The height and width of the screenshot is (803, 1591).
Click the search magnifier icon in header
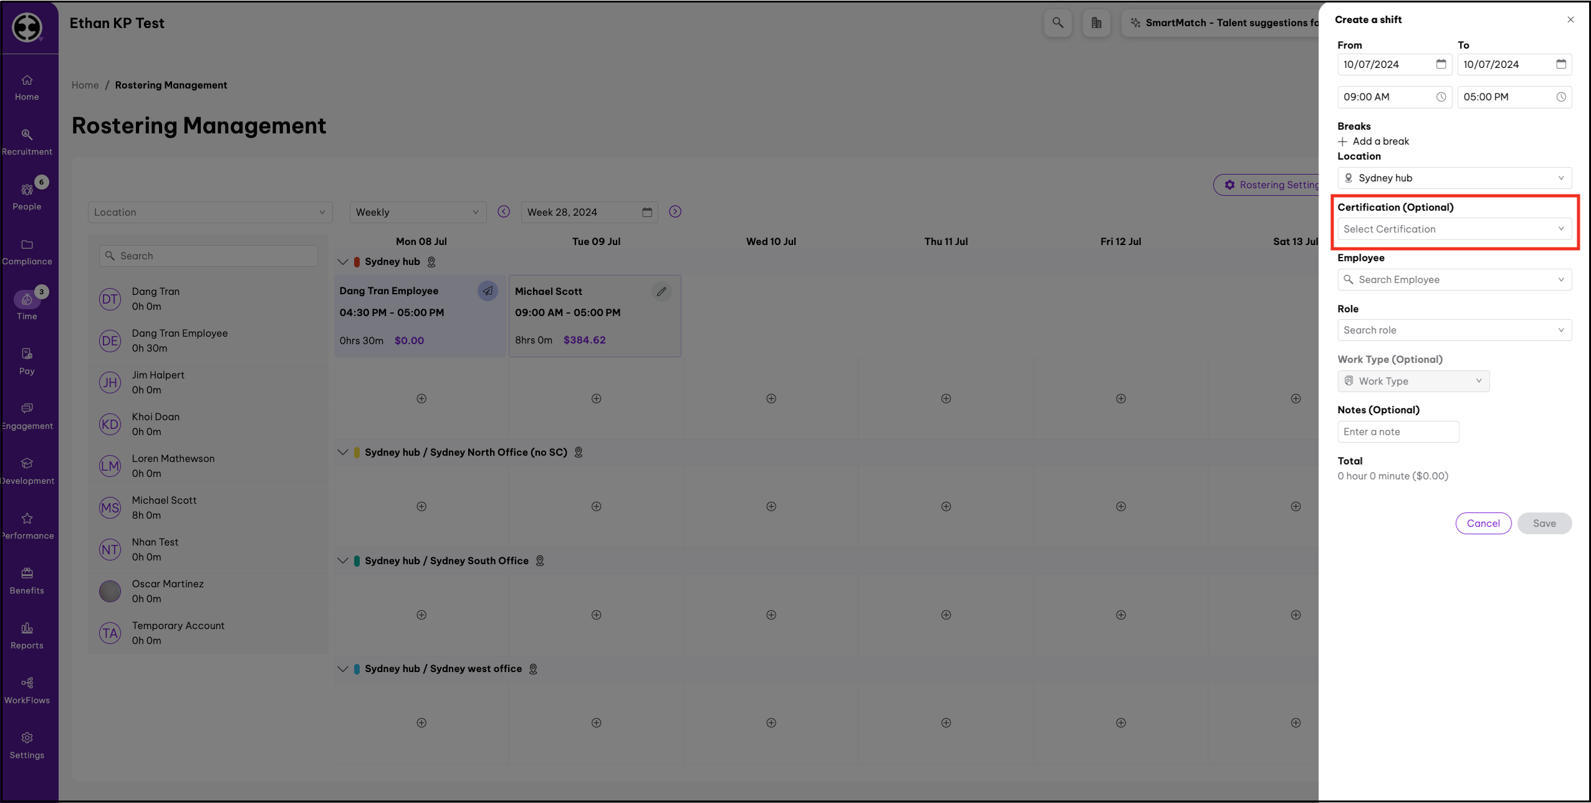click(x=1057, y=23)
